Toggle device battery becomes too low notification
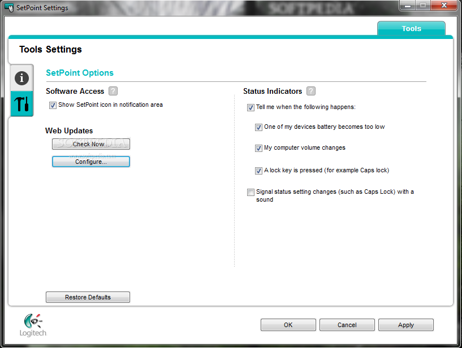 258,127
